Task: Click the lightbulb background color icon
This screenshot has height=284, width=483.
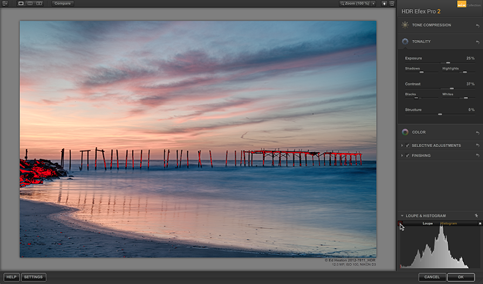Action: tap(384, 3)
